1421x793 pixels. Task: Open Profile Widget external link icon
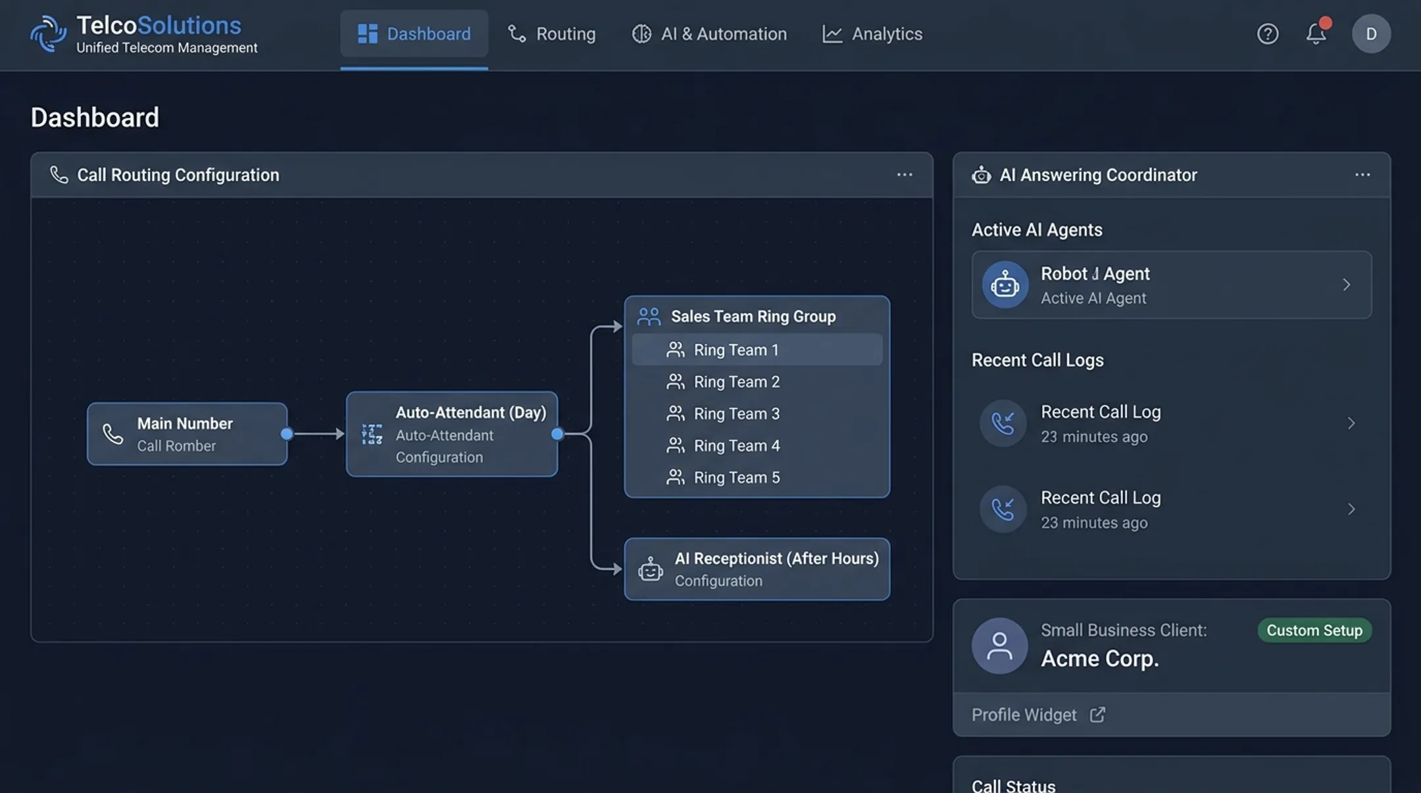[x=1097, y=715]
